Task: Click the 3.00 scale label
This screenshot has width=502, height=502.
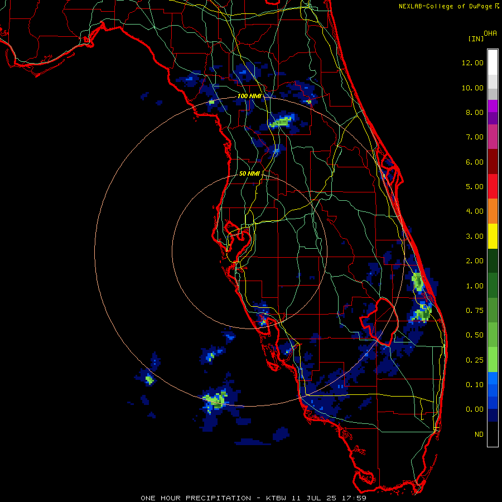Action: [x=475, y=236]
